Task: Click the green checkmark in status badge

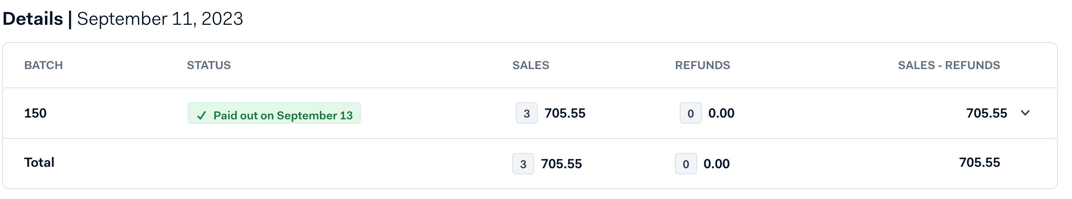Action: click(202, 115)
